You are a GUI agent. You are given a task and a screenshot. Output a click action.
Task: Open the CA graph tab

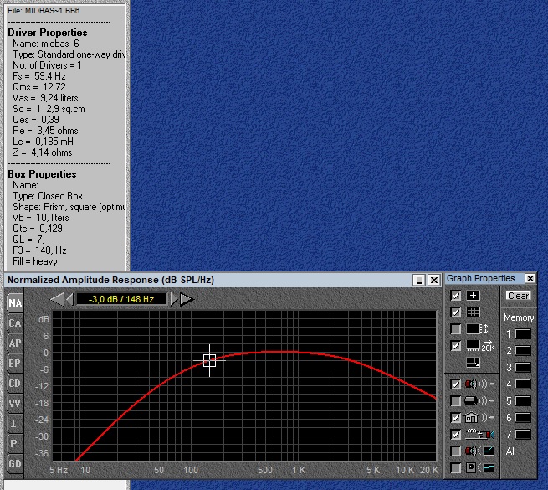pyautogui.click(x=15, y=323)
